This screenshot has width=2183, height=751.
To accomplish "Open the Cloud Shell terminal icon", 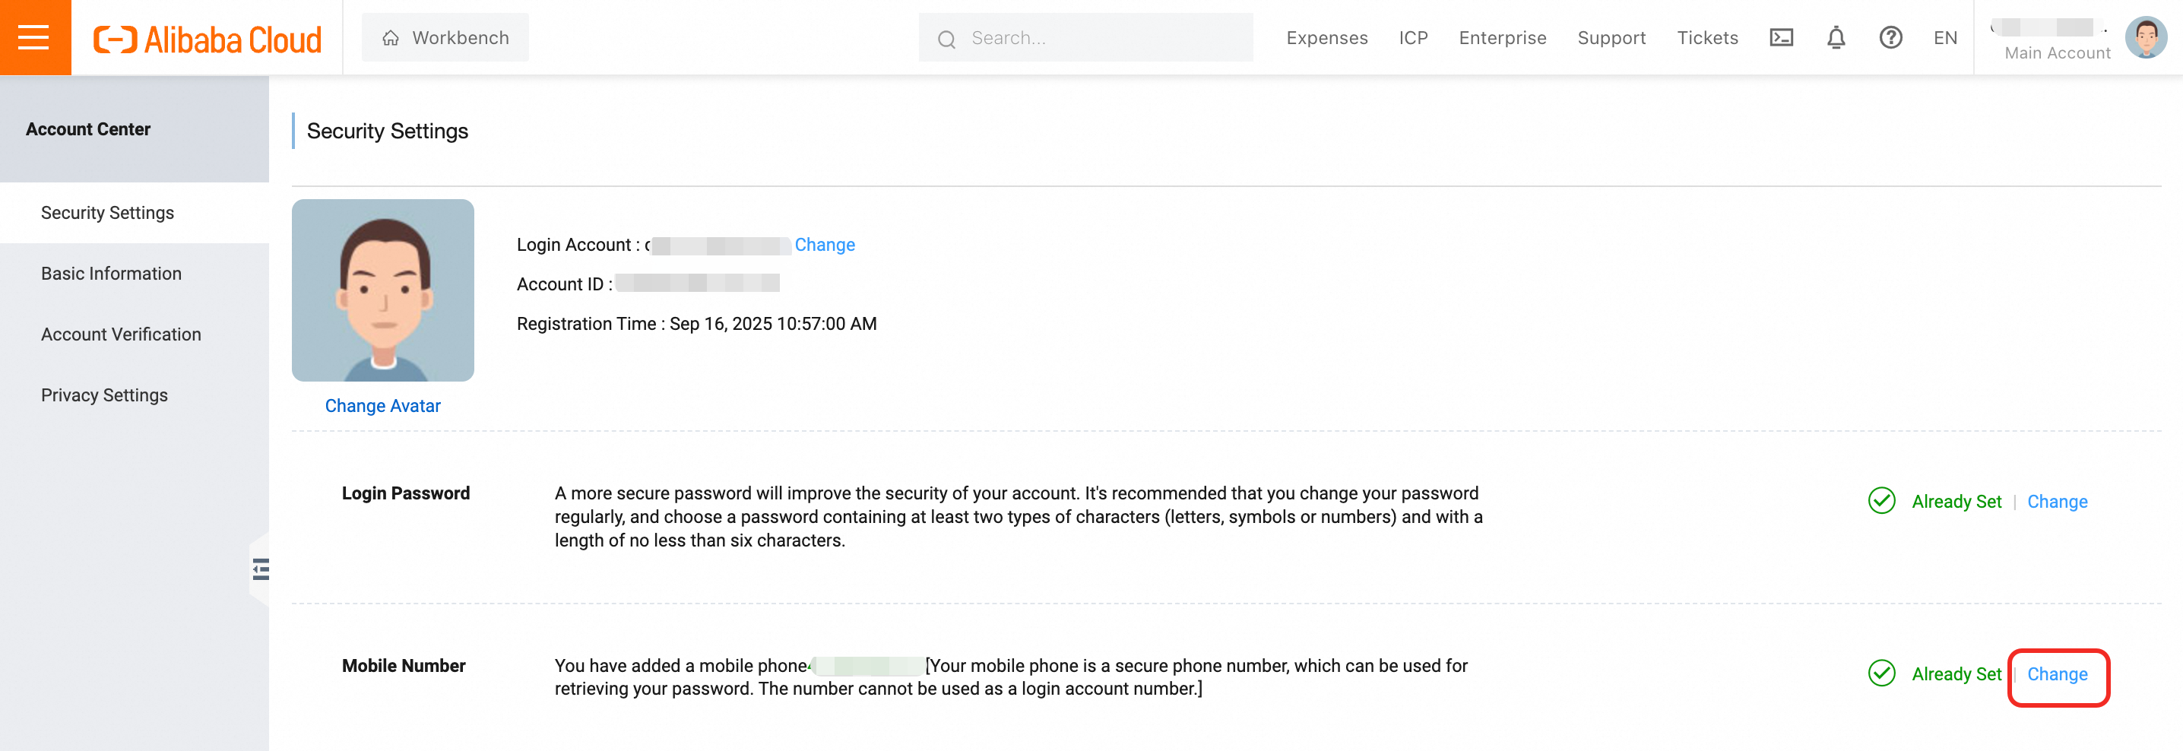I will click(x=1780, y=37).
